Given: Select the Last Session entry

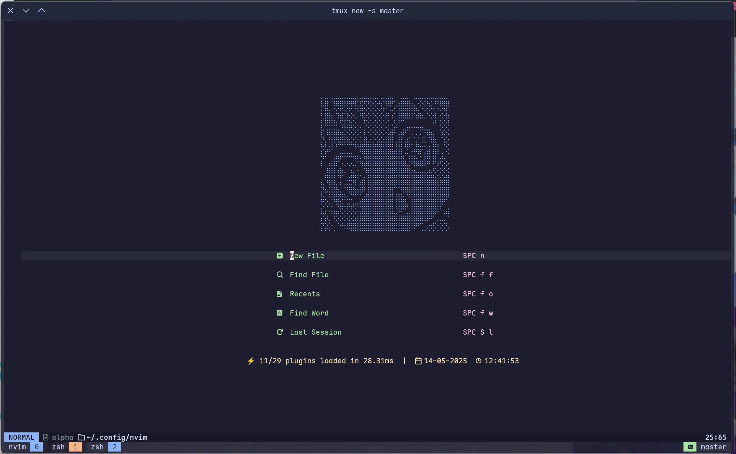Looking at the screenshot, I should coord(315,332).
